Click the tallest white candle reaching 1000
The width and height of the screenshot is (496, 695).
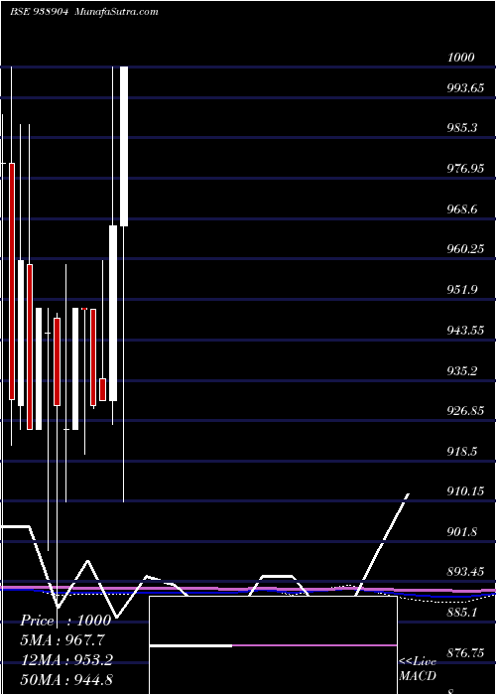124,146
